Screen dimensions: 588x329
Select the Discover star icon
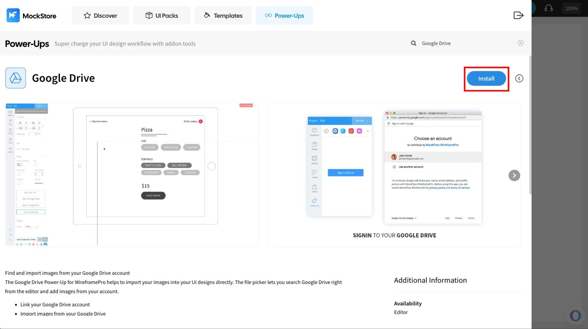coord(87,15)
